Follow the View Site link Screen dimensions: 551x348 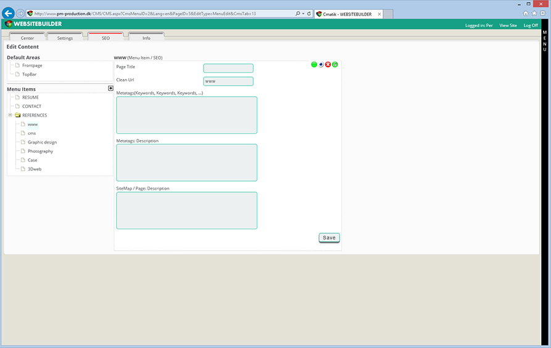pyautogui.click(x=508, y=25)
